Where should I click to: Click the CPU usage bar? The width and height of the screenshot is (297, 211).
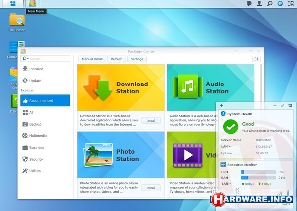258,172
